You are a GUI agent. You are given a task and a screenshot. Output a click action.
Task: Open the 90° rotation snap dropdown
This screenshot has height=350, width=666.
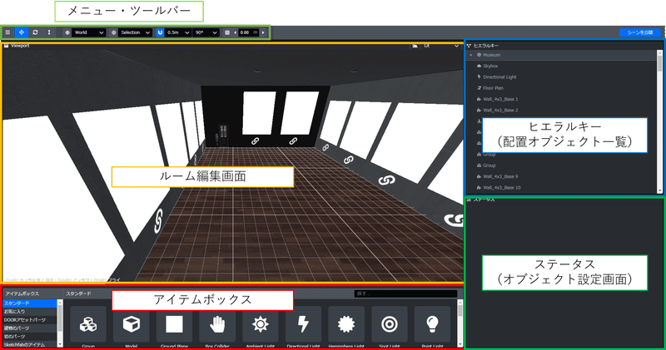click(x=206, y=32)
